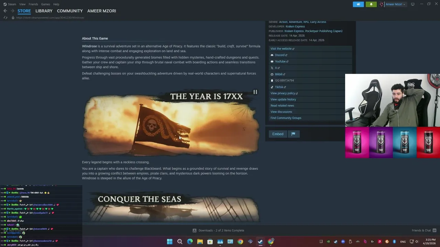The image size is (440, 247).
Task: Click the report flag button
Action: pos(293,134)
